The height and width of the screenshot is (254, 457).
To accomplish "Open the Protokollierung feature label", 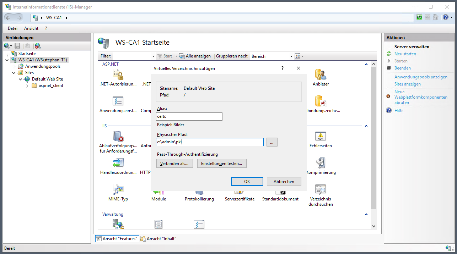I will click(x=199, y=199).
